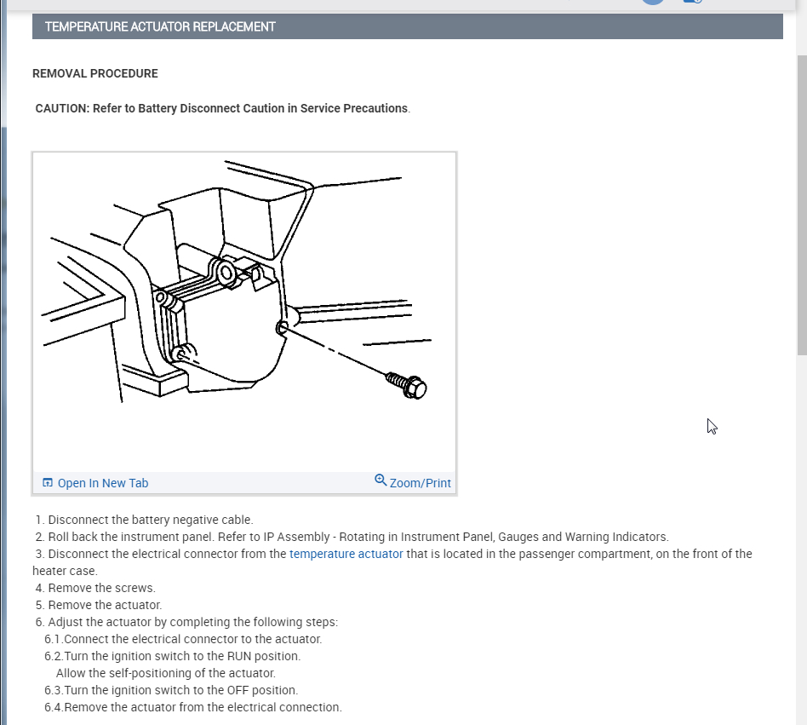The height and width of the screenshot is (725, 807).
Task: Click the CAUTION battery disconnect text
Action: (223, 108)
